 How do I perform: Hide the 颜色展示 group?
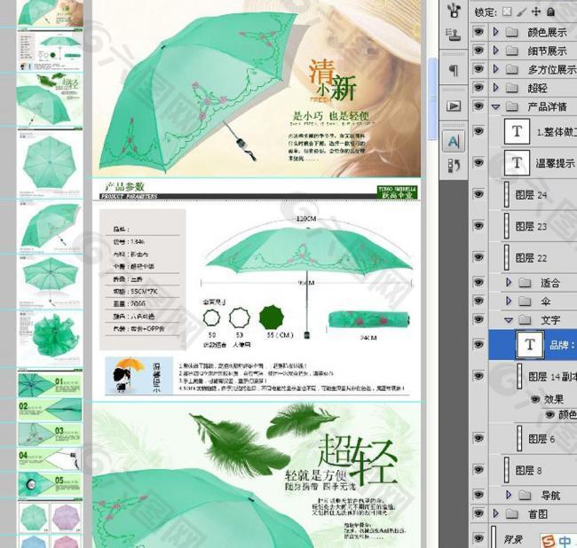click(478, 32)
